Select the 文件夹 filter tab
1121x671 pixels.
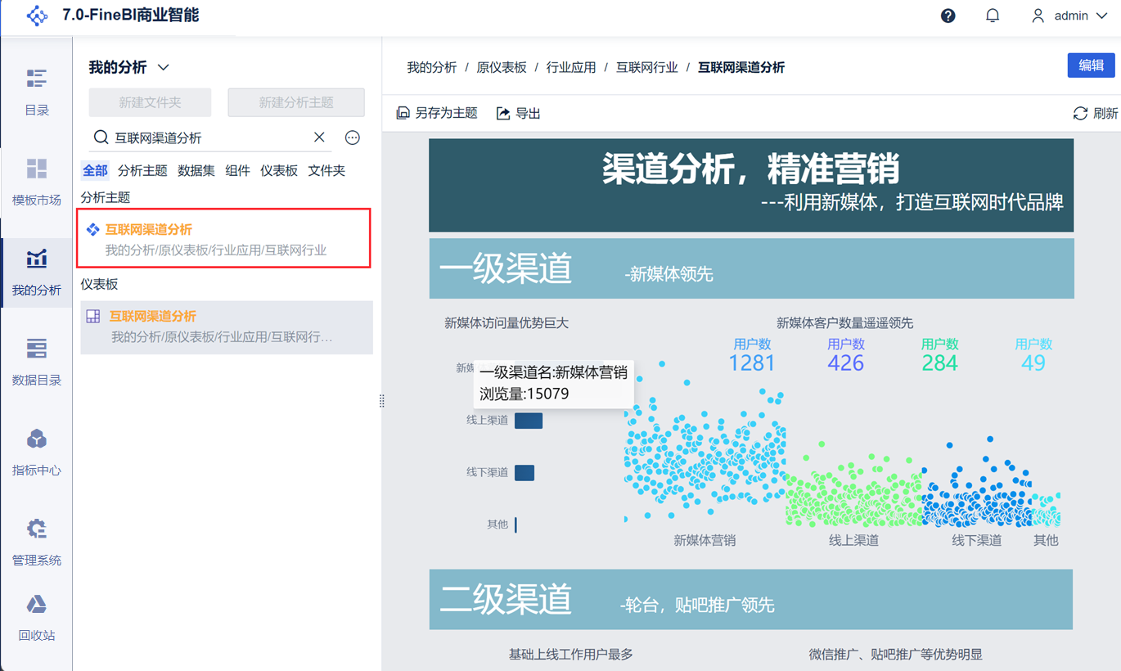click(x=326, y=170)
